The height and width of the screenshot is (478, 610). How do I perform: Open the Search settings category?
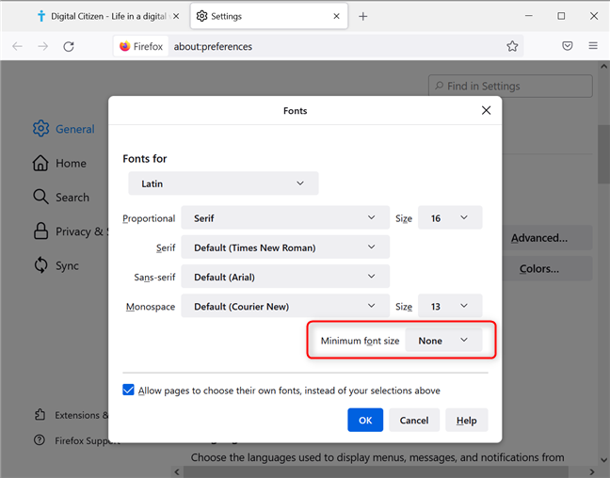[61, 197]
